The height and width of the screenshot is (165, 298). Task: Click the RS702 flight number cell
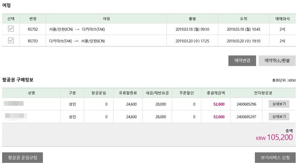click(x=33, y=29)
